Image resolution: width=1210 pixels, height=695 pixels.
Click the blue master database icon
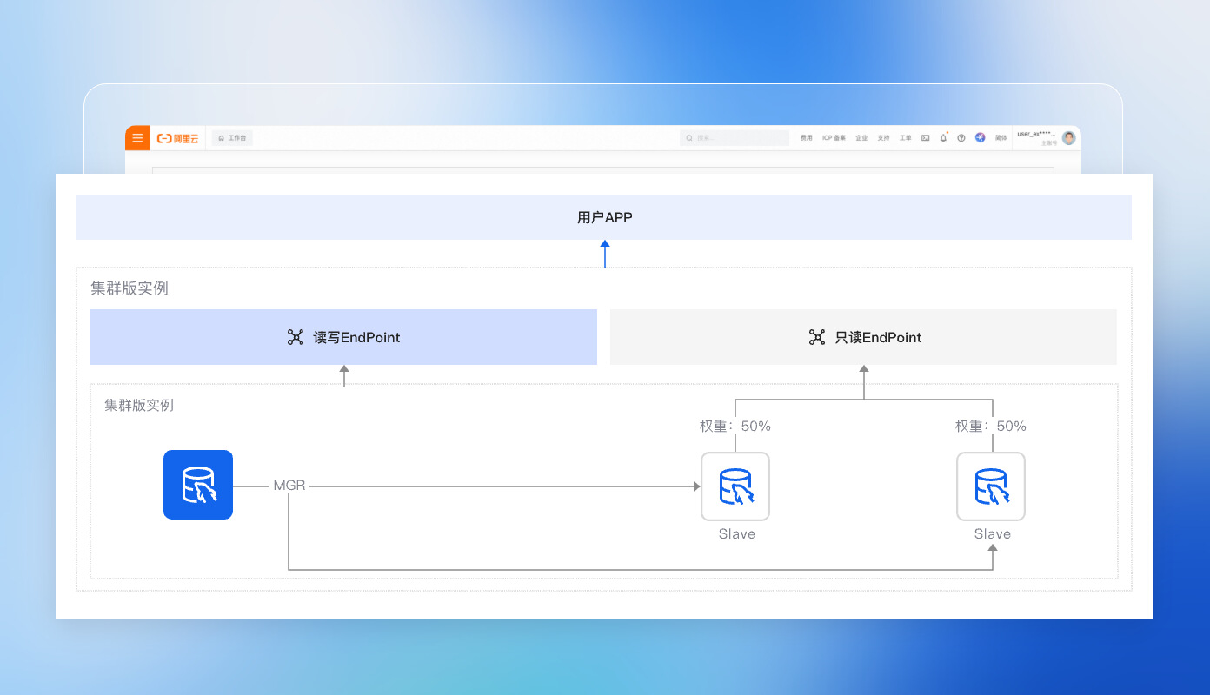tap(198, 485)
